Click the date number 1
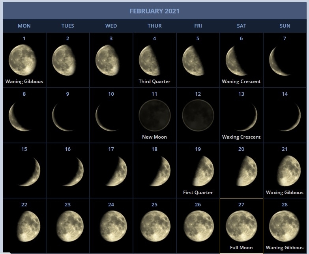The width and height of the screenshot is (309, 254). [x=24, y=39]
